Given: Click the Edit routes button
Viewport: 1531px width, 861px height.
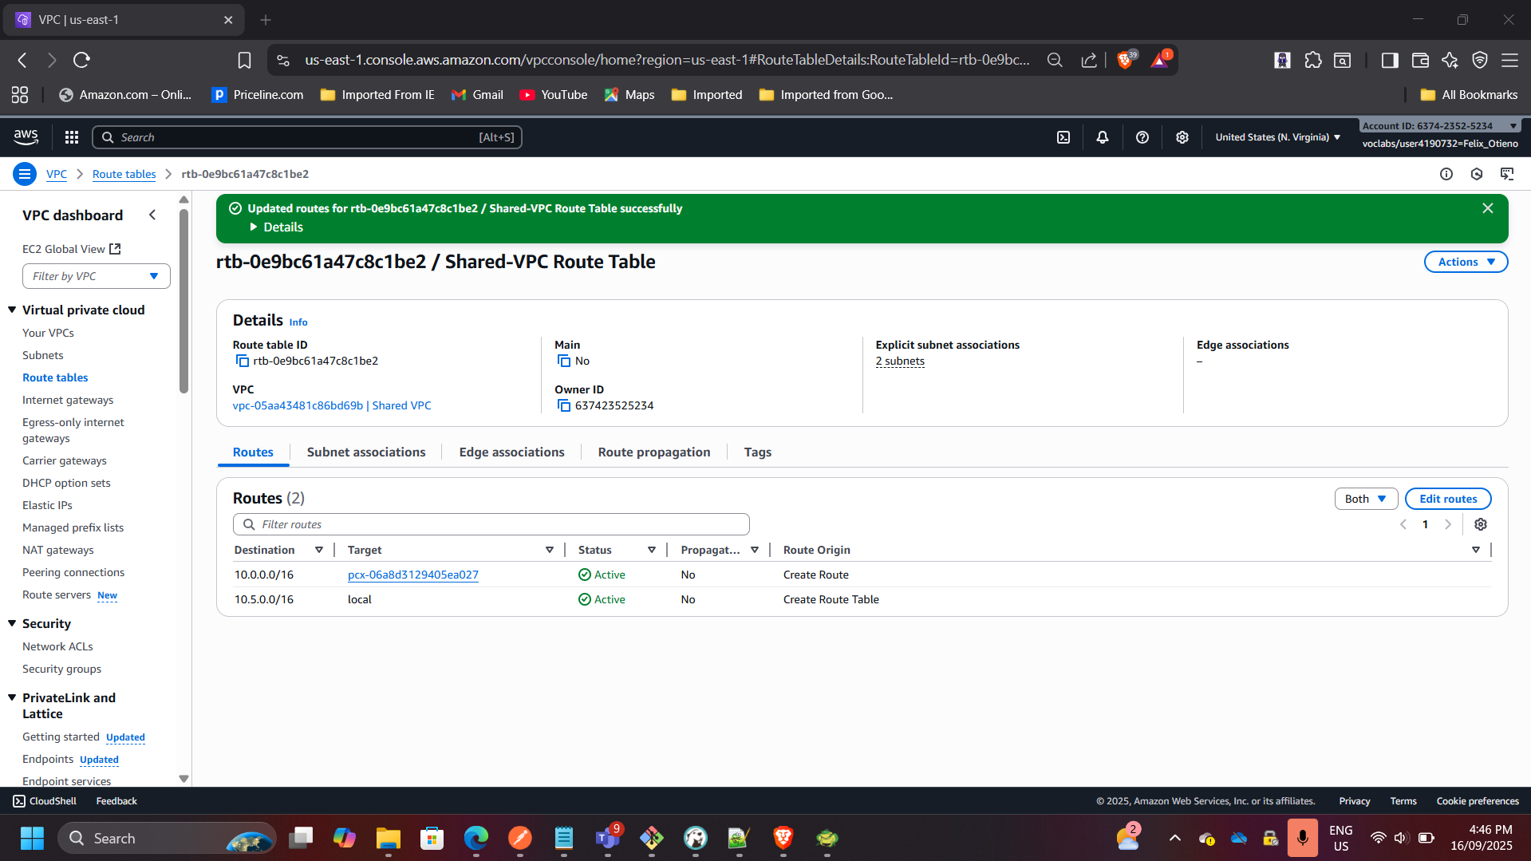Looking at the screenshot, I should (x=1447, y=499).
